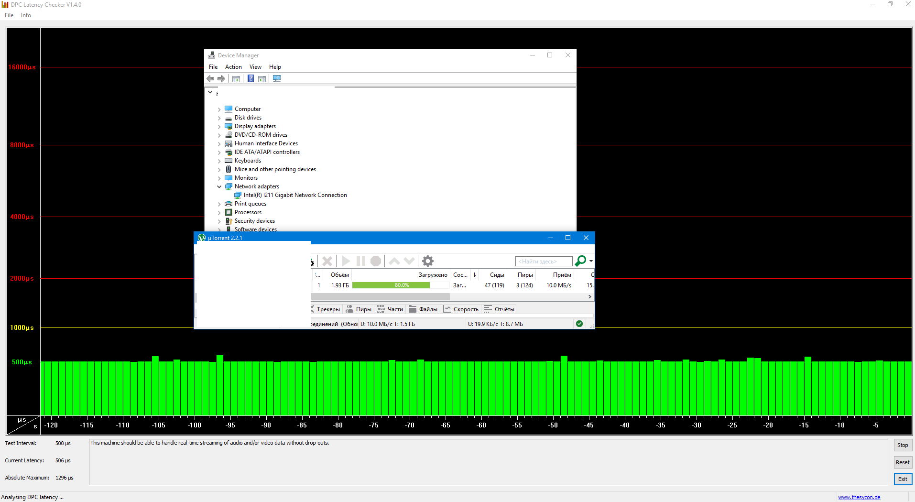Switch to the Пиры tab
915x502 pixels.
(359, 309)
